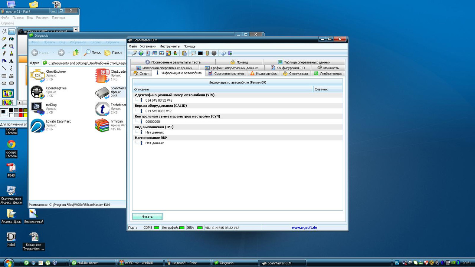Select the Magnifier tool in Paint

[12, 46]
